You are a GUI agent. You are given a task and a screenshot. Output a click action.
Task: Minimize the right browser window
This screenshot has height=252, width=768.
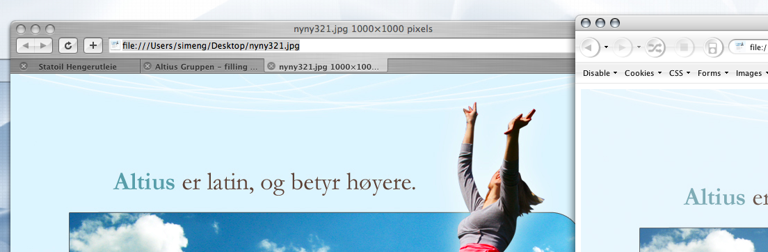600,23
